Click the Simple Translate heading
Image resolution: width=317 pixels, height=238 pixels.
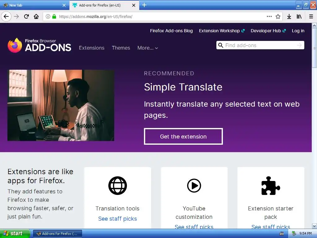pos(183,87)
